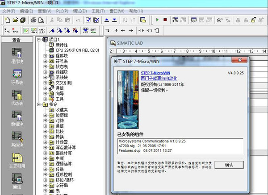The width and height of the screenshot is (268, 195).
Task: Expand the 位逻辑 instruction folder
Action: click(45, 115)
